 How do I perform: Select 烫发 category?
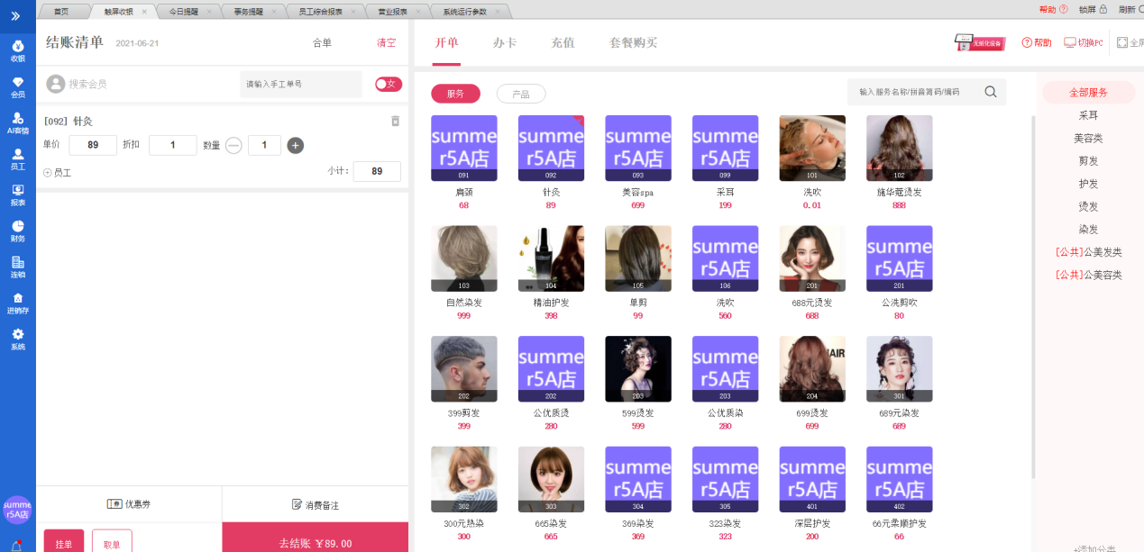[x=1089, y=207]
